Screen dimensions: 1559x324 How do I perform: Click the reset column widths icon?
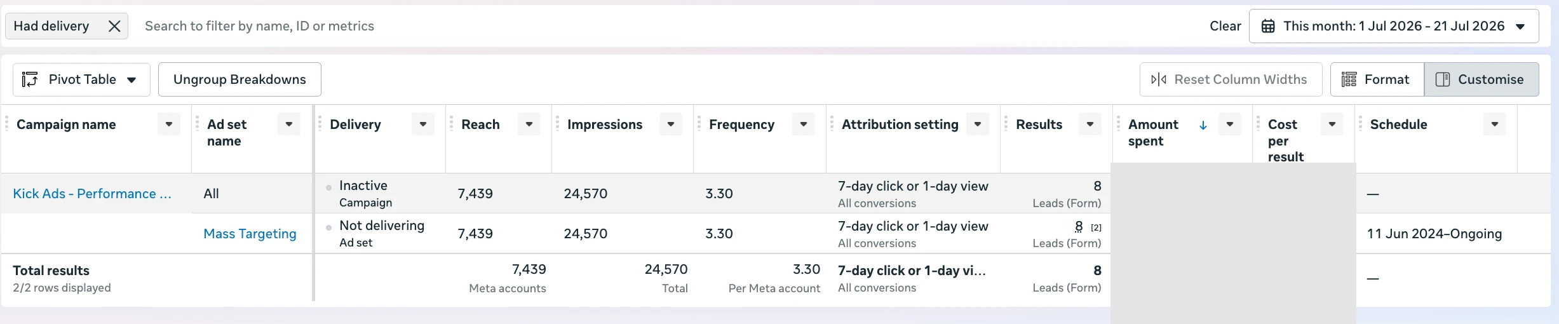point(1159,79)
